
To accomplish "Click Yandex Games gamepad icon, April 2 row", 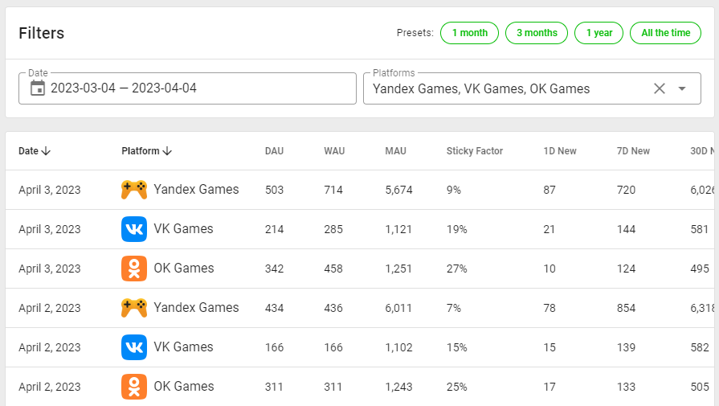I will click(134, 308).
